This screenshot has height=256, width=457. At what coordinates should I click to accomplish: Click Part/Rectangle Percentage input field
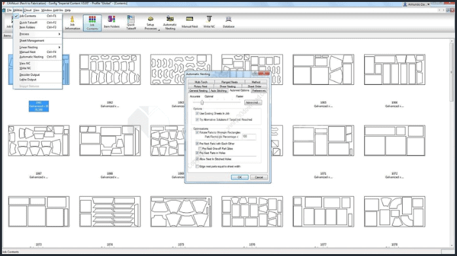pos(249,136)
